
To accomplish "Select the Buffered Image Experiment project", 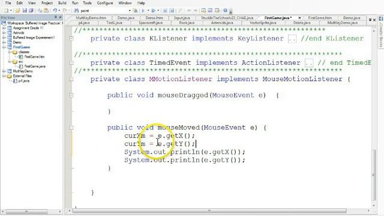I will pos(34,37).
